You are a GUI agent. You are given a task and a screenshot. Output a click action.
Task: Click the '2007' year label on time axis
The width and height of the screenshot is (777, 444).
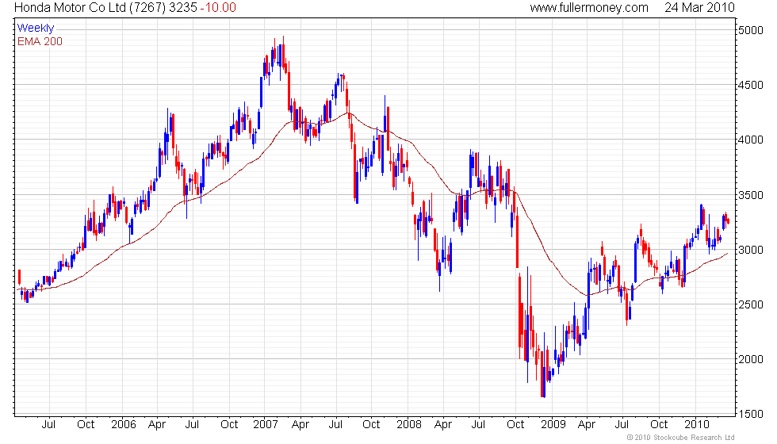click(x=266, y=425)
